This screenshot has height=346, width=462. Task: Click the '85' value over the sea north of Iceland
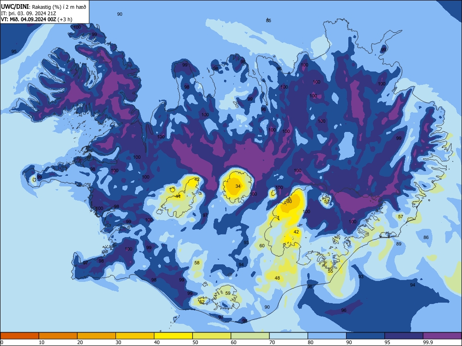[x=268, y=21]
